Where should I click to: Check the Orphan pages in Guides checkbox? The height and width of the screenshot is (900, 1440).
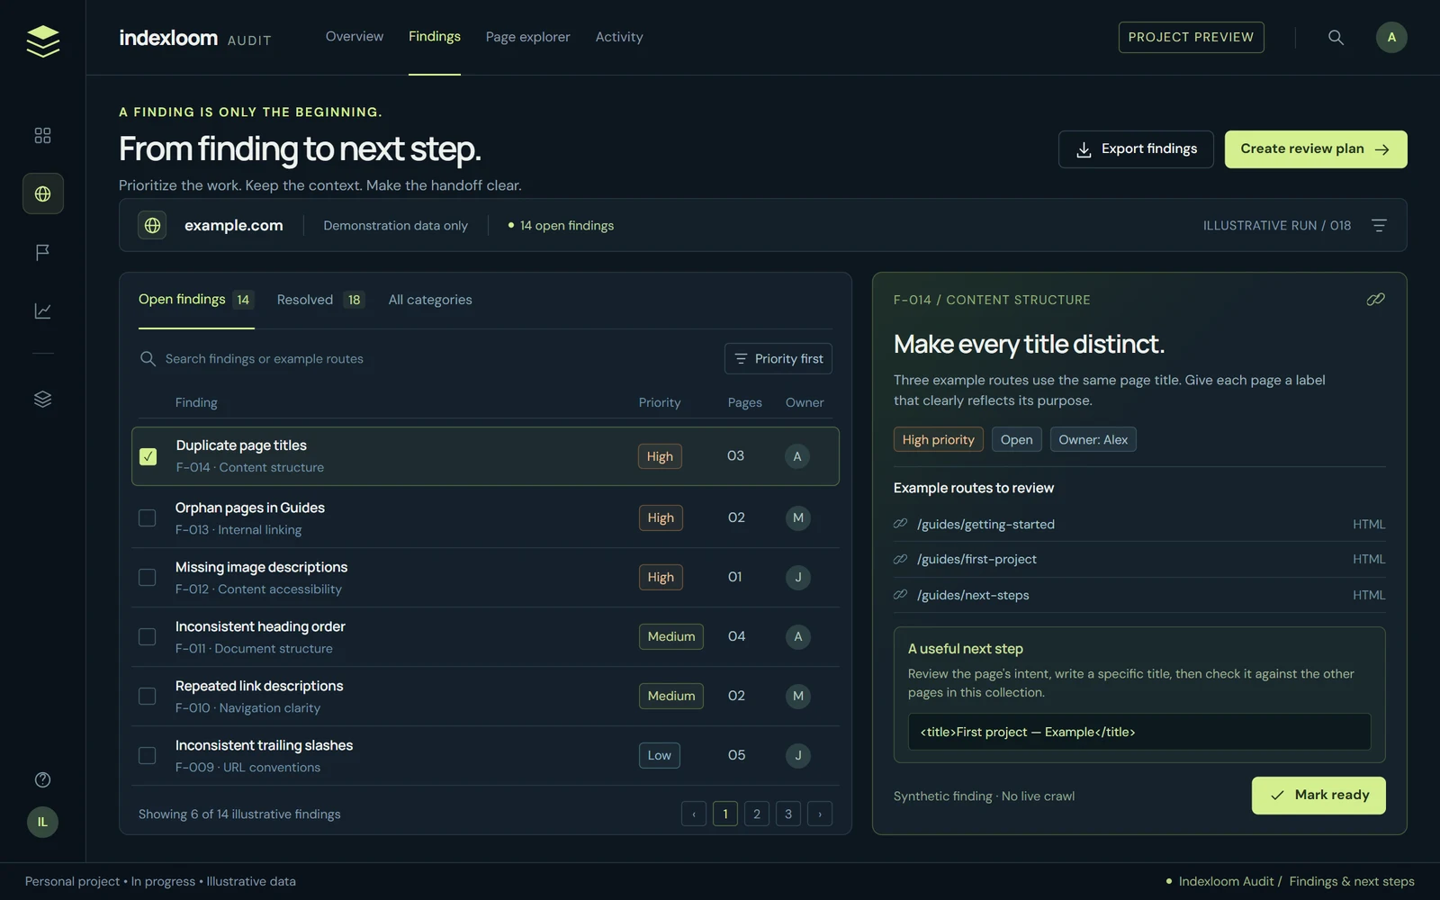[147, 517]
